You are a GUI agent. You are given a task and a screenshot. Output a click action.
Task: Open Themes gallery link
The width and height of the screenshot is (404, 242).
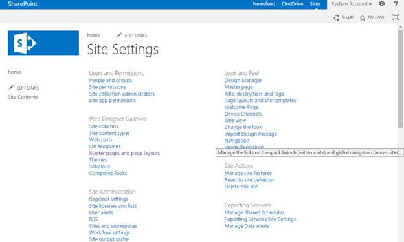(x=98, y=160)
